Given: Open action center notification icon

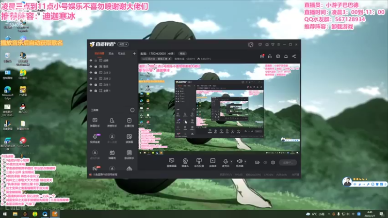Looking at the screenshot, I should 382,214.
